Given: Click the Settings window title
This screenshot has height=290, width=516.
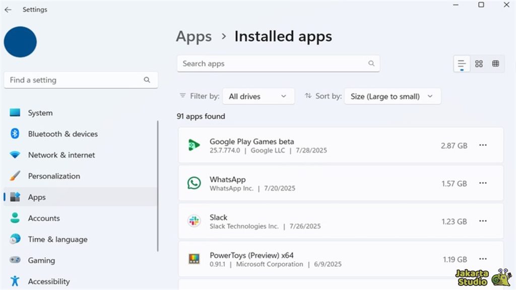Looking at the screenshot, I should coord(35,10).
